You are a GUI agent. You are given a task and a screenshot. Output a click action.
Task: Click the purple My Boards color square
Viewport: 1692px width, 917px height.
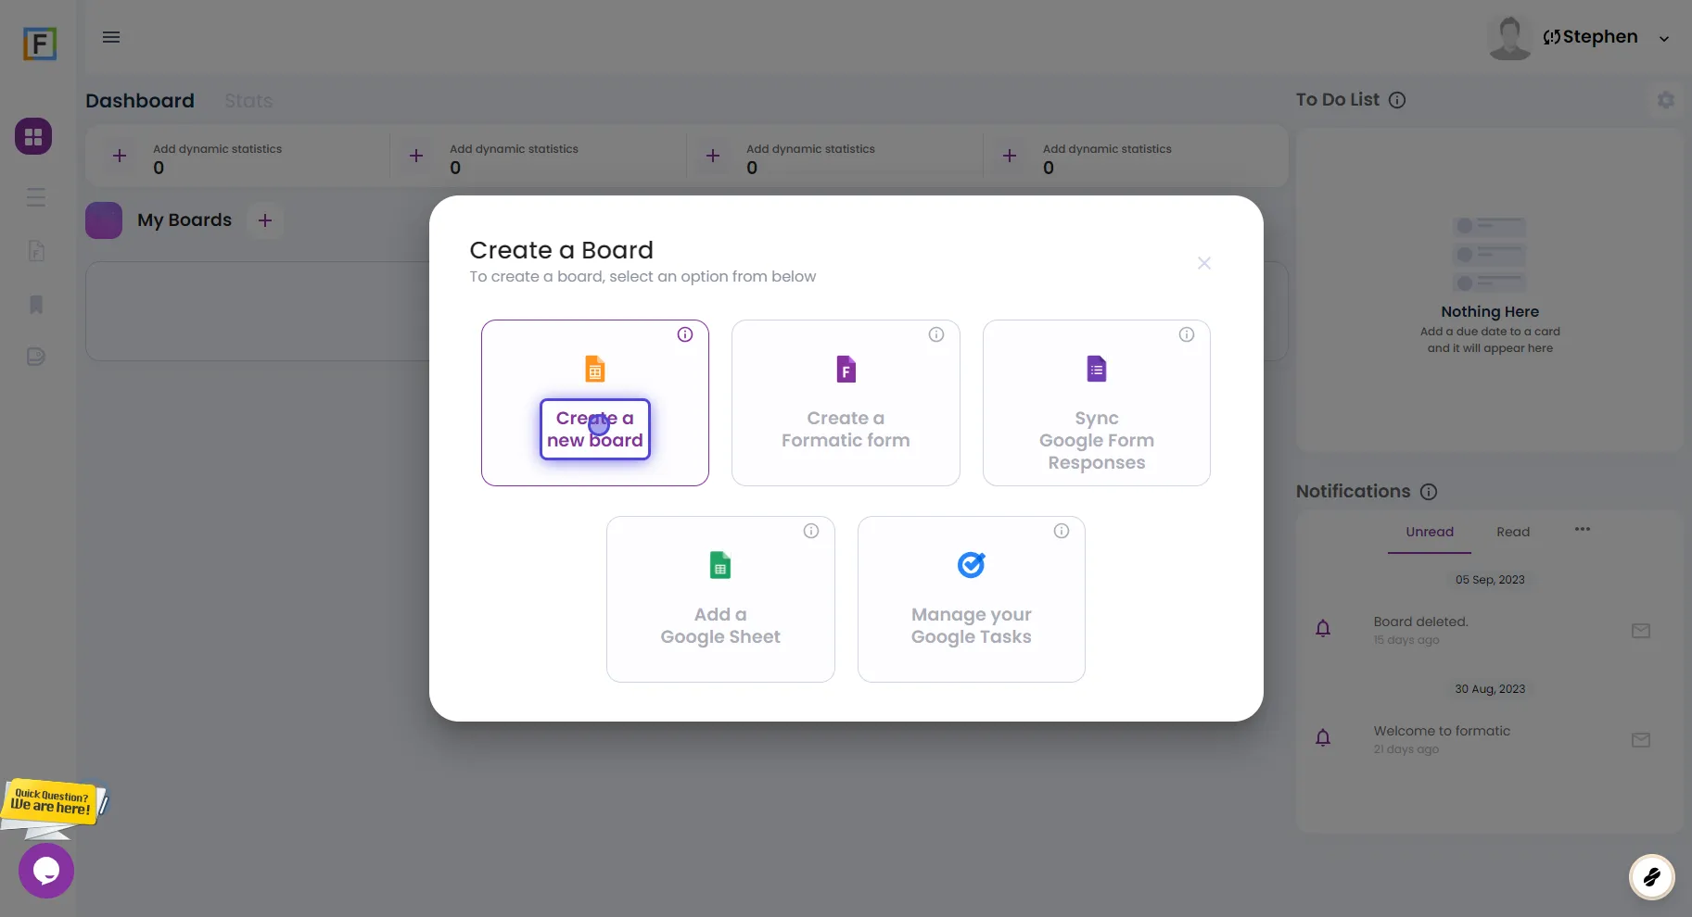(x=104, y=220)
